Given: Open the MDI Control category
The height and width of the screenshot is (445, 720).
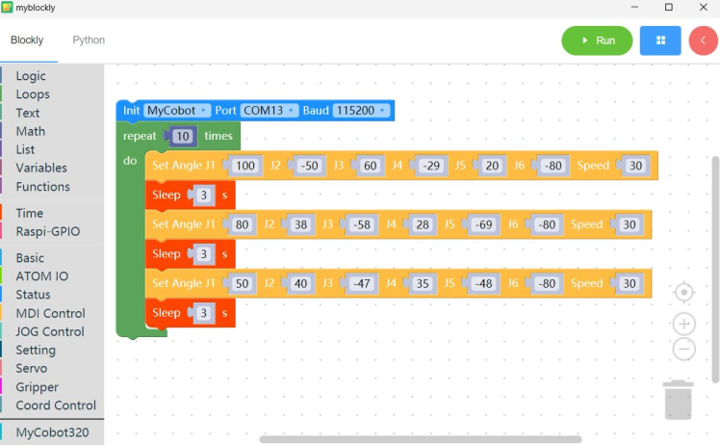Looking at the screenshot, I should tap(50, 314).
